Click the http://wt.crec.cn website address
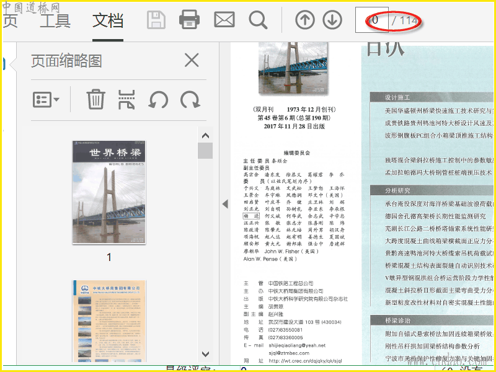The image size is (496, 372). [x=305, y=361]
